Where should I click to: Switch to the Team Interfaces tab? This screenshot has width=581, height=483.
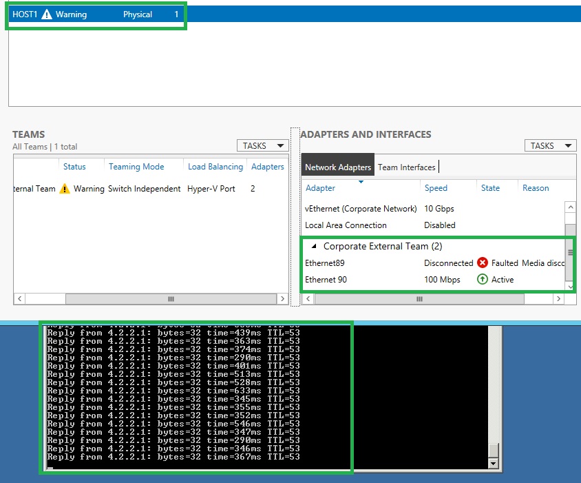click(406, 167)
